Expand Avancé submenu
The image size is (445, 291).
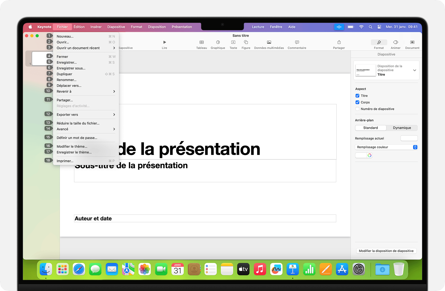pyautogui.click(x=86, y=129)
